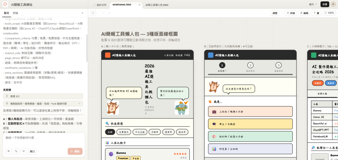This screenshot has width=338, height=160.
Task: Click the redo arrow icon
Action: click(109, 13)
